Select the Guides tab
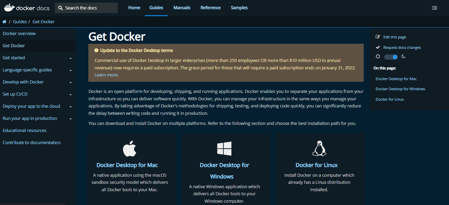This screenshot has height=205, width=449. tap(156, 8)
